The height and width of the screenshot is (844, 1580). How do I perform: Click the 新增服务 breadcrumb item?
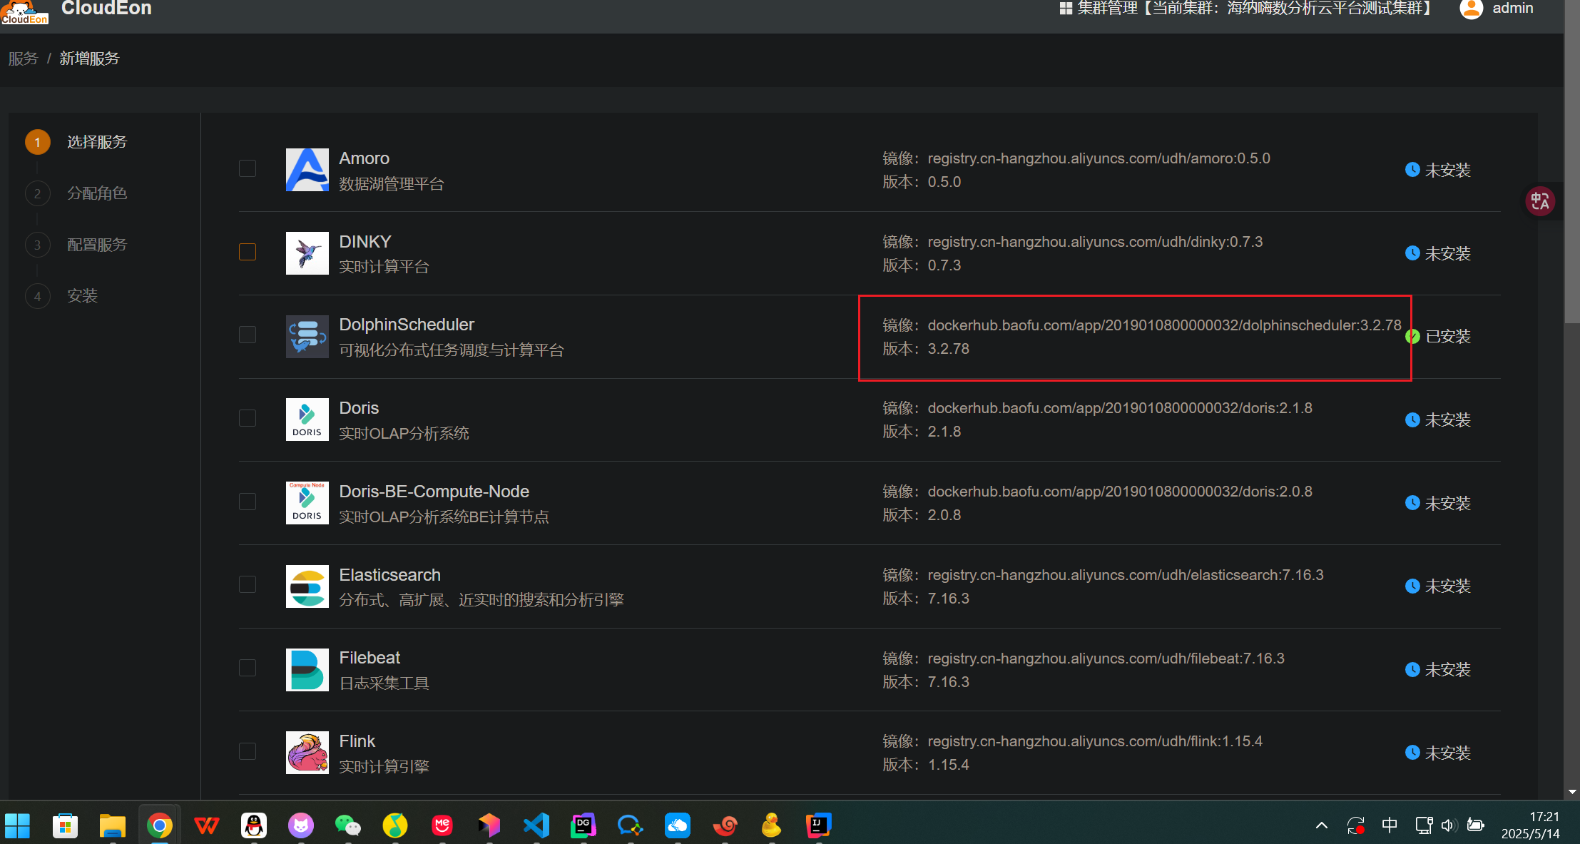coord(89,59)
